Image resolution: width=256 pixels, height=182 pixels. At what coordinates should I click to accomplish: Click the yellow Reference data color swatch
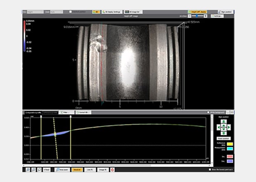click(x=229, y=143)
